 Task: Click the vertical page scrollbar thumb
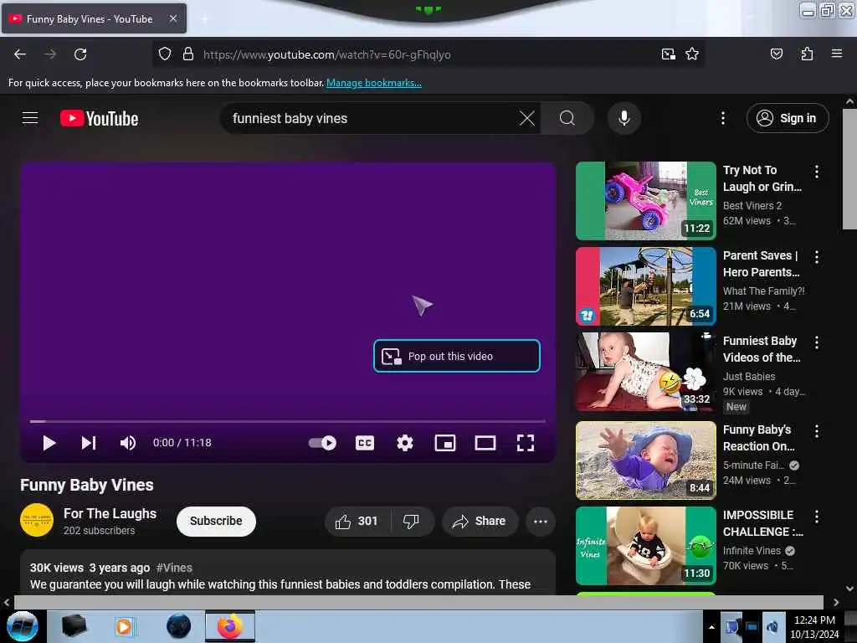(x=849, y=169)
